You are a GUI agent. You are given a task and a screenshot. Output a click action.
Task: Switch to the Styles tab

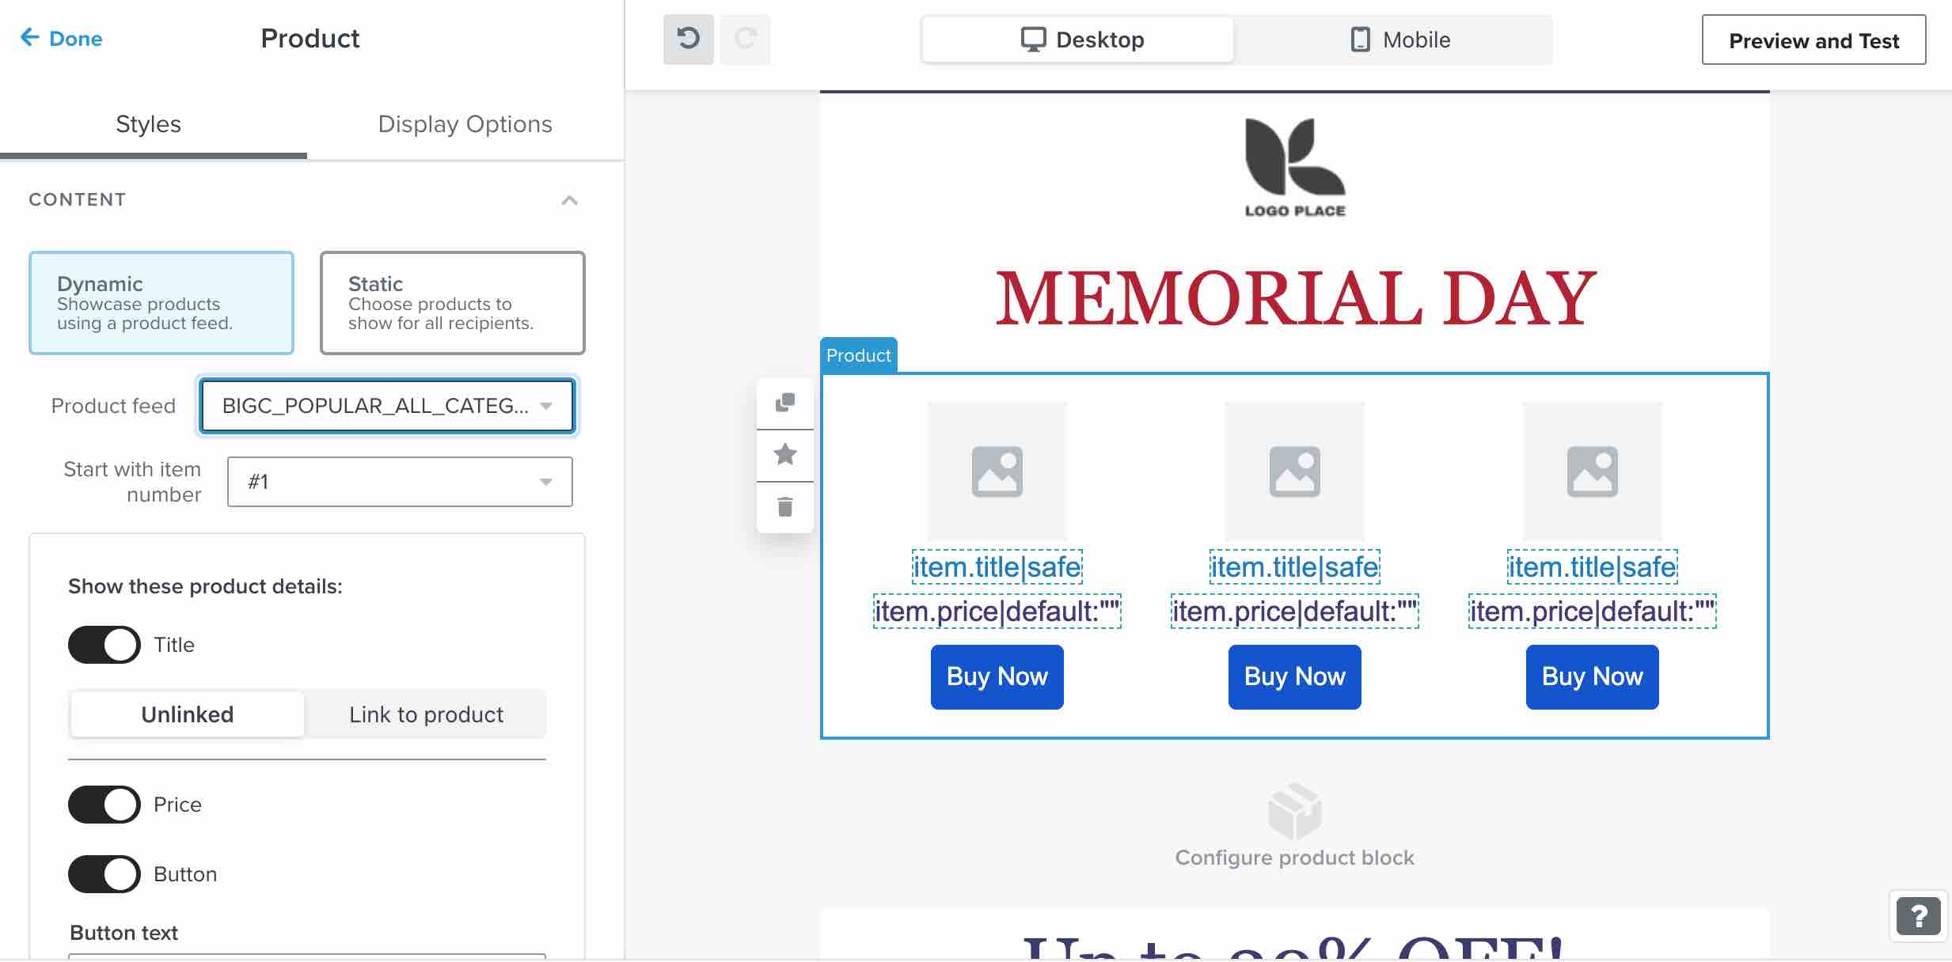click(x=148, y=123)
